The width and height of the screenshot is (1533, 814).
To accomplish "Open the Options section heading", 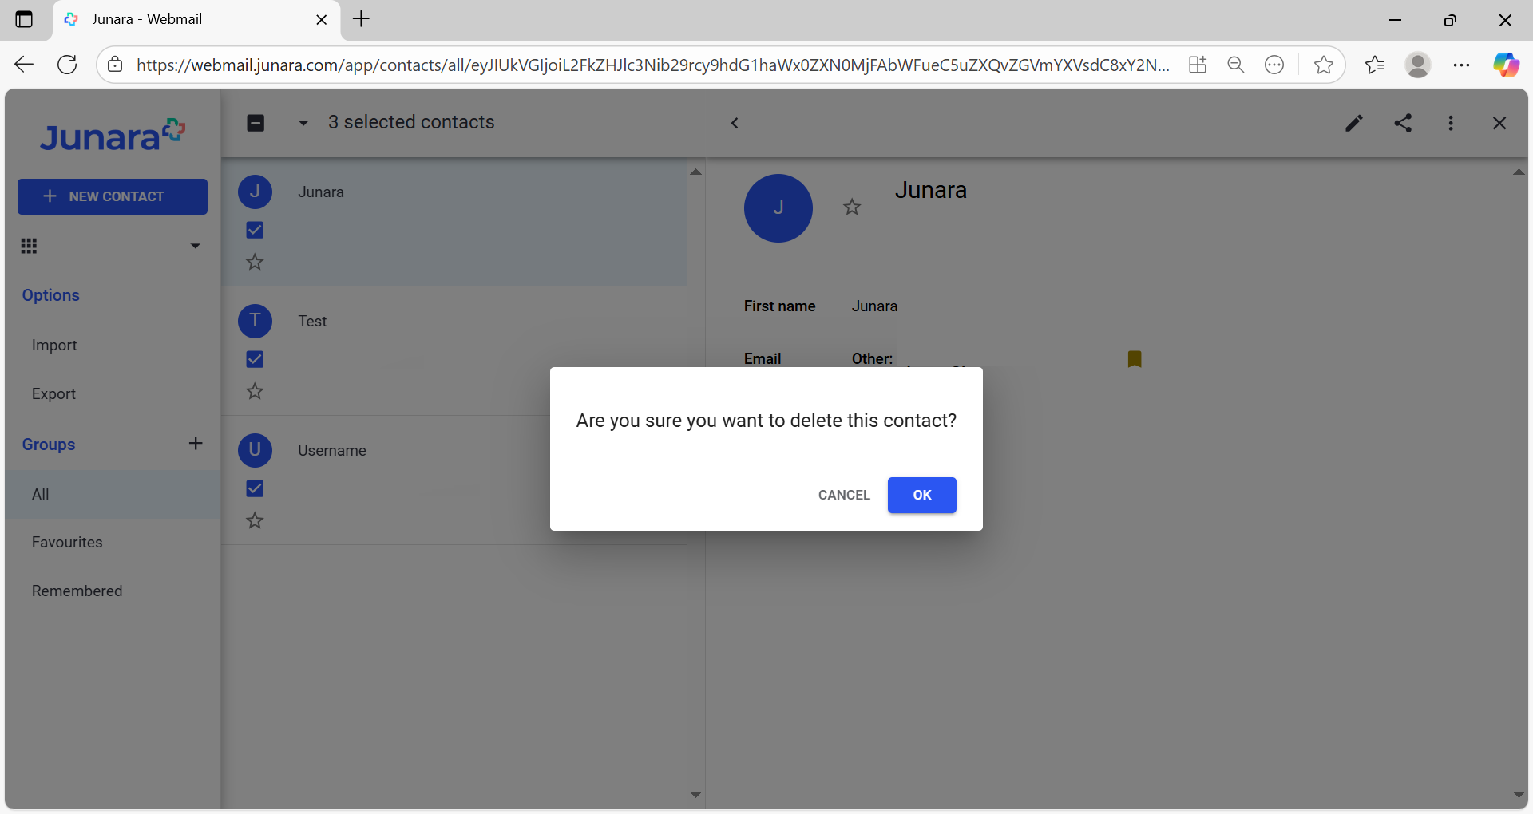I will 51,295.
